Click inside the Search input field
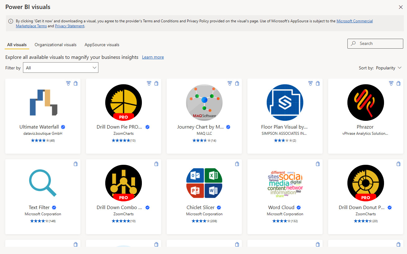This screenshot has width=407, height=254. (x=375, y=44)
